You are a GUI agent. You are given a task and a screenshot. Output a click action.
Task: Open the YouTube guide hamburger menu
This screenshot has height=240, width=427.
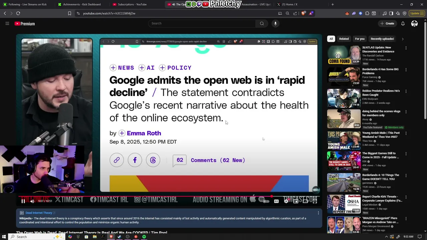(x=7, y=23)
